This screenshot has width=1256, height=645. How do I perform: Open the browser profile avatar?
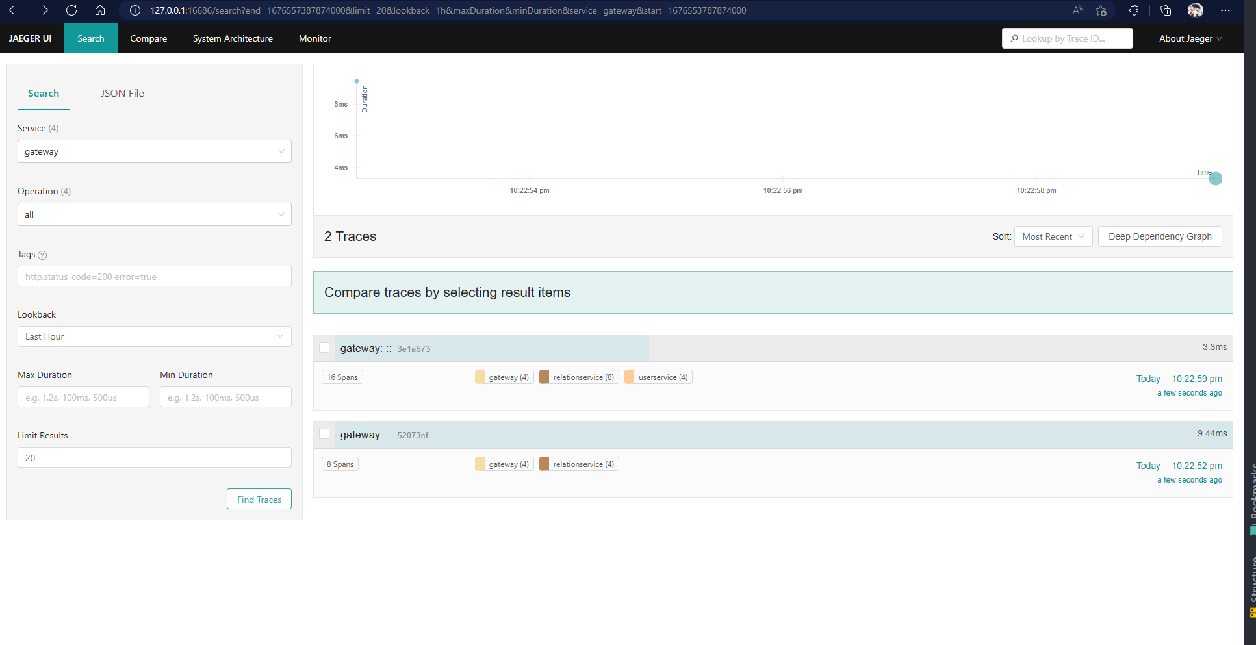pyautogui.click(x=1196, y=10)
